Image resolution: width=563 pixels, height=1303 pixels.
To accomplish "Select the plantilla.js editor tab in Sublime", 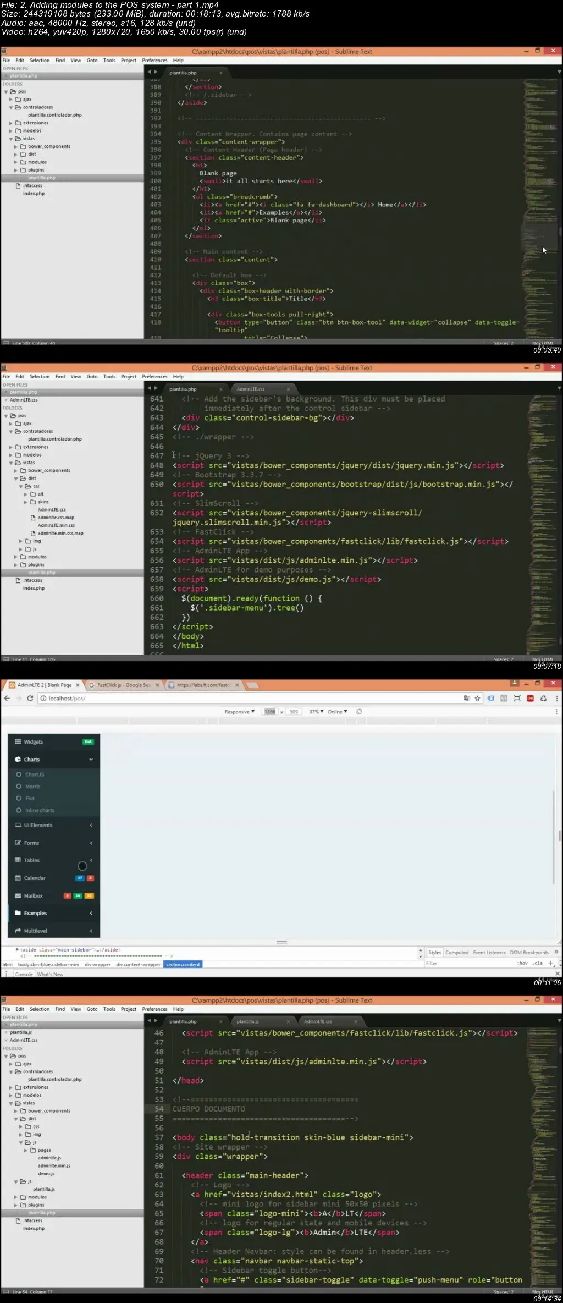I will pos(248,1021).
